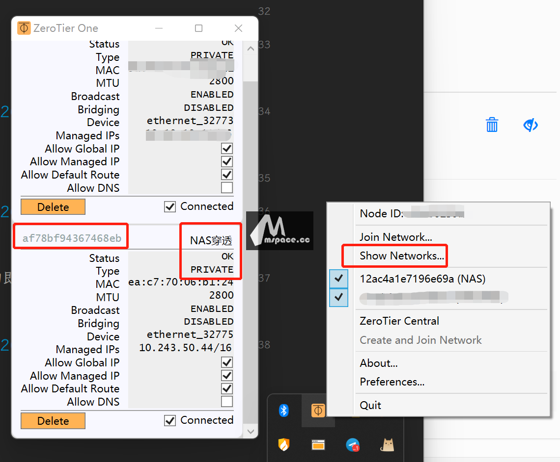Toggle Allow Managed IP in first network
Viewport: 560px width, 462px height.
point(227,161)
